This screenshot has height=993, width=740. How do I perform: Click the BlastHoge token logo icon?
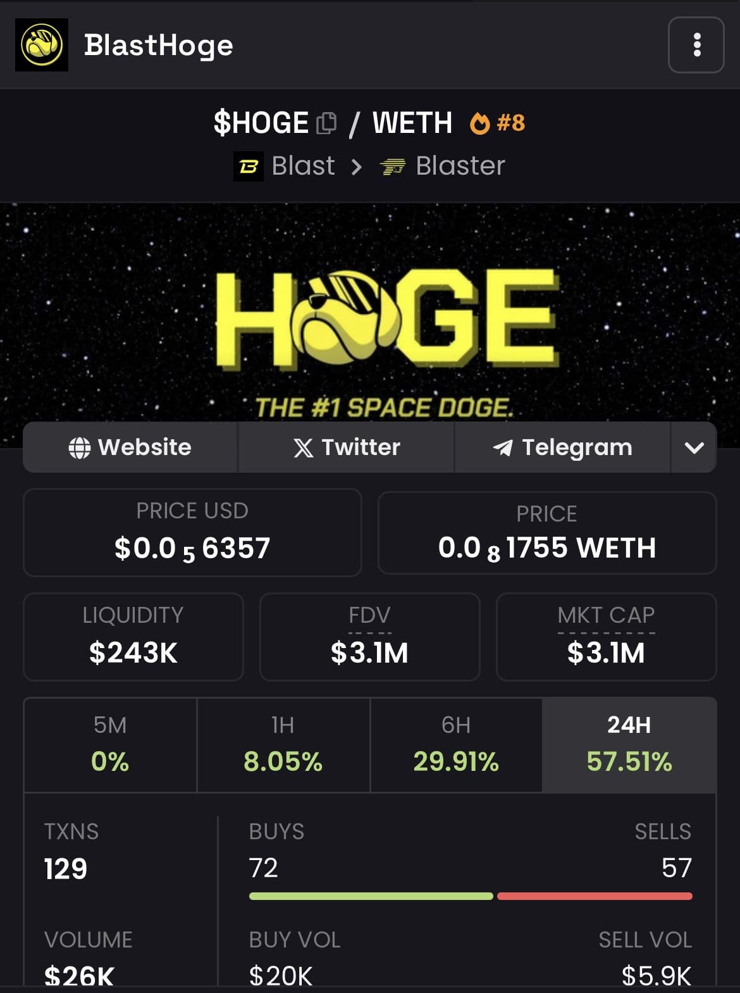[42, 45]
